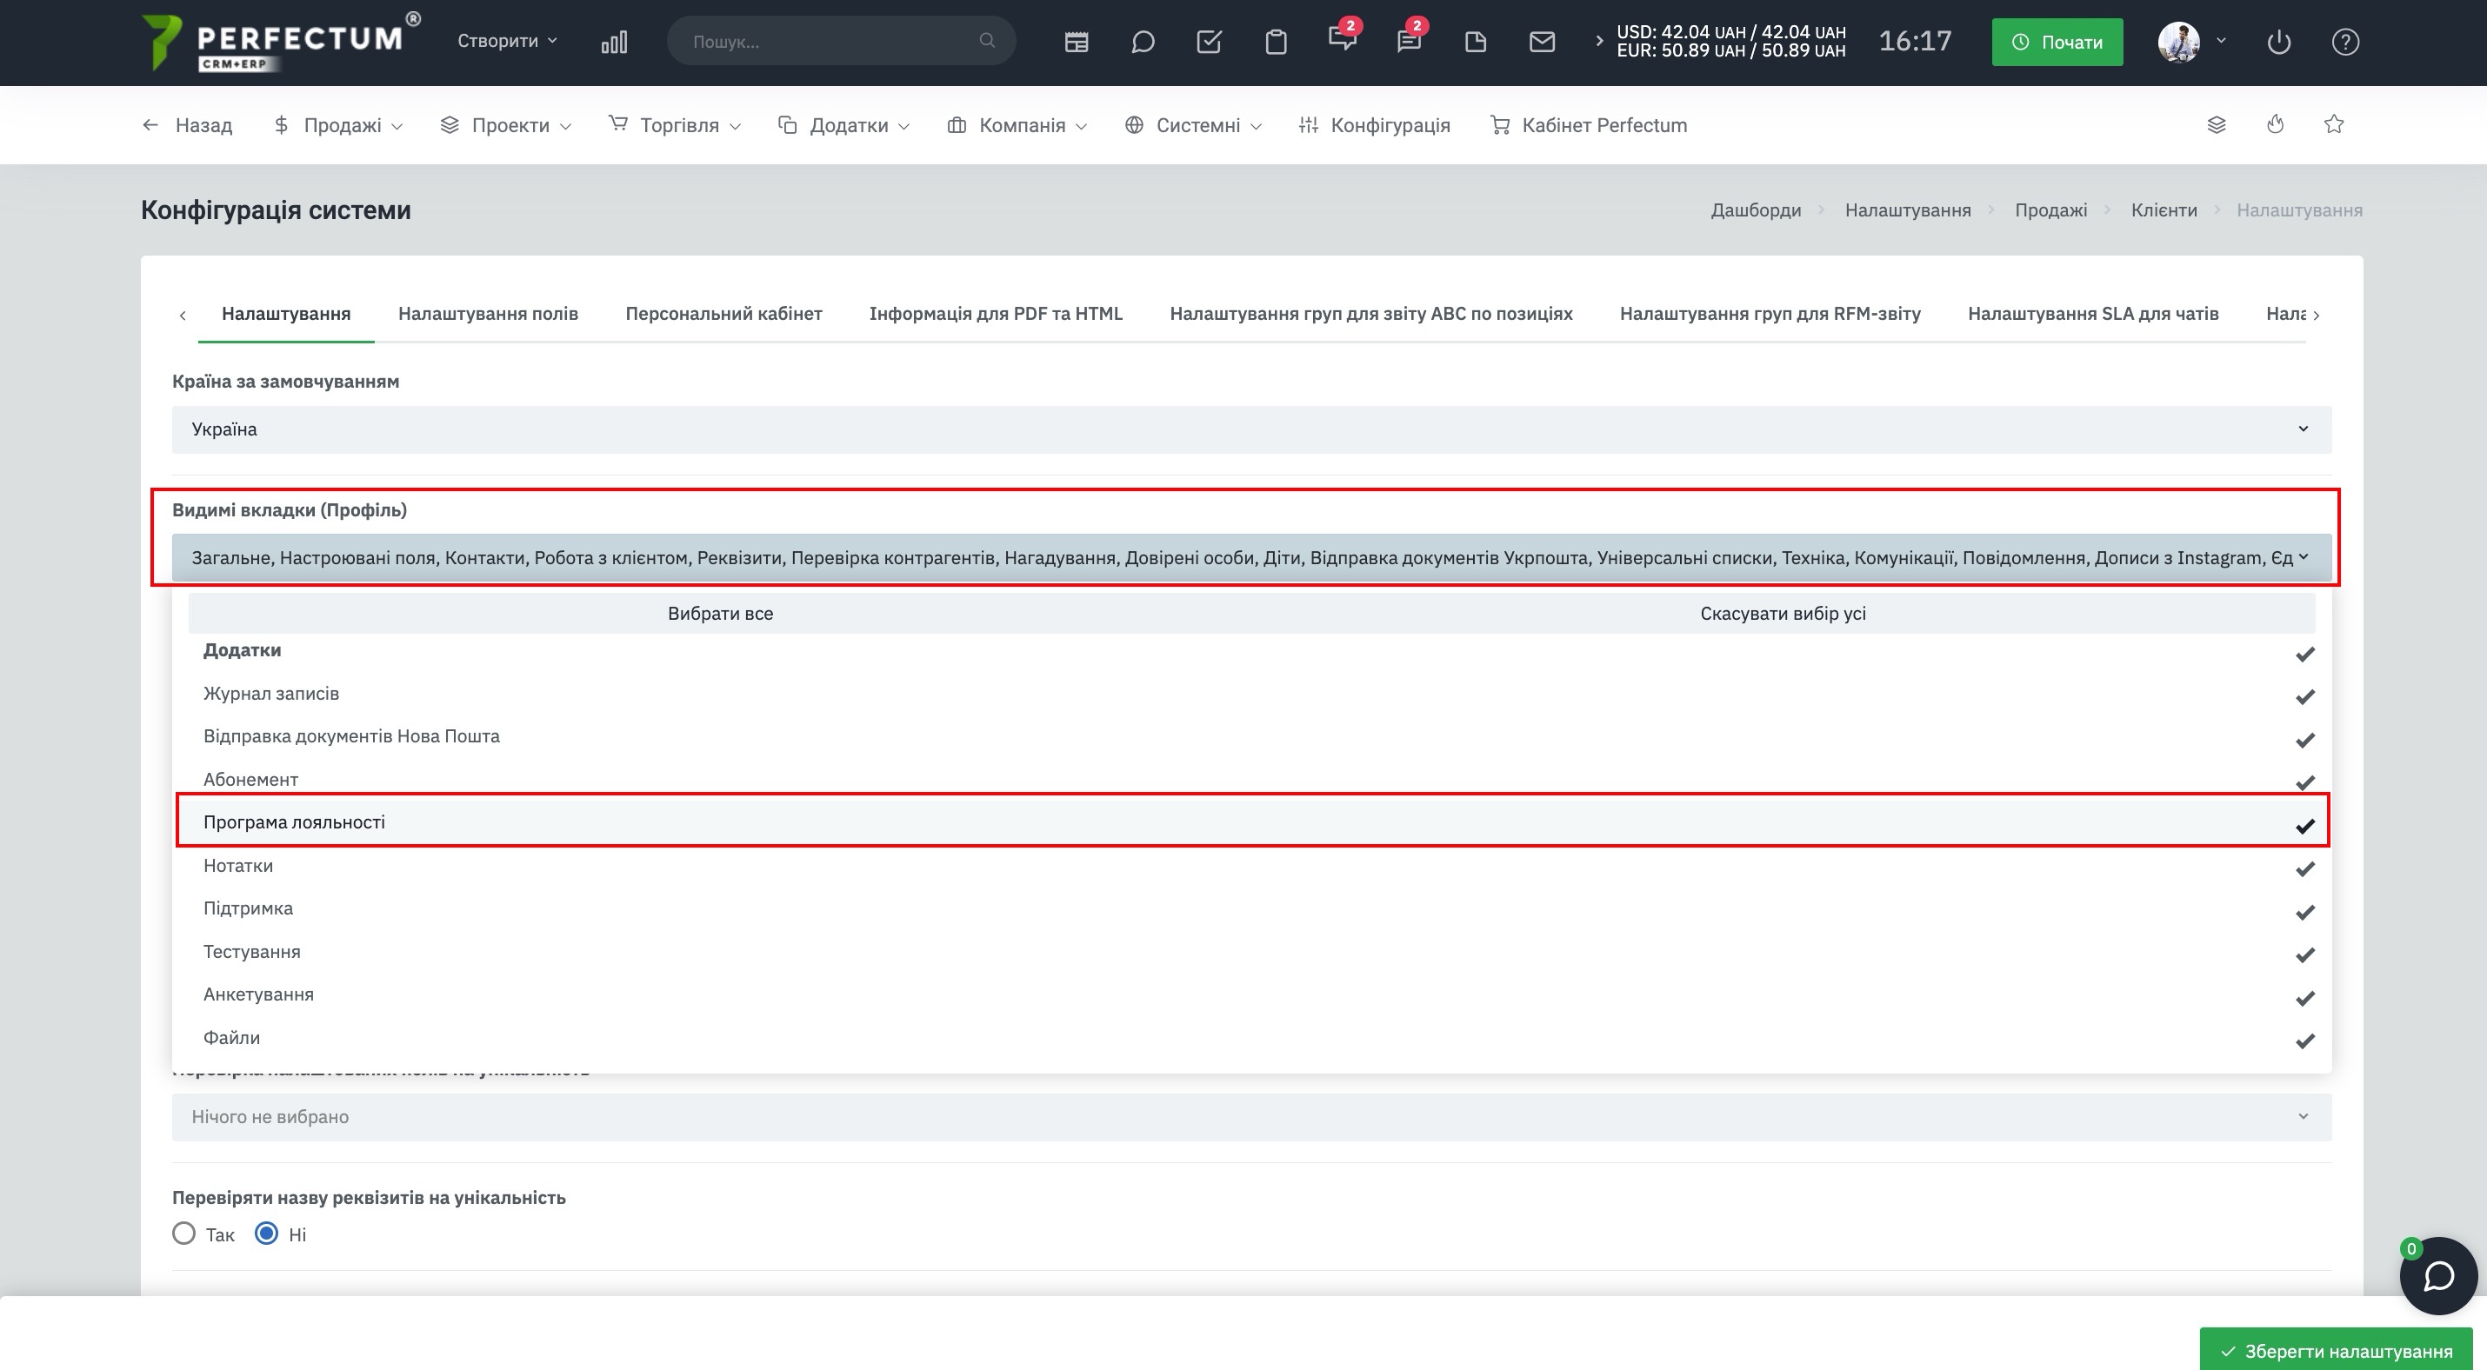Open the 'Продажі' menu
Viewport: 2487px width, 1370px height.
338,124
